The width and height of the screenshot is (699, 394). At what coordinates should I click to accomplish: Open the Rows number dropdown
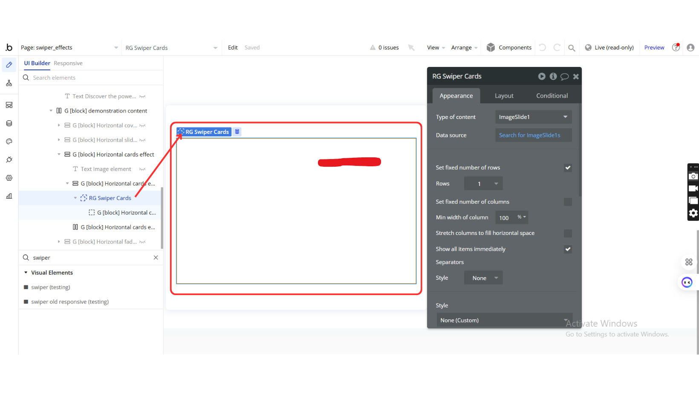pos(483,184)
